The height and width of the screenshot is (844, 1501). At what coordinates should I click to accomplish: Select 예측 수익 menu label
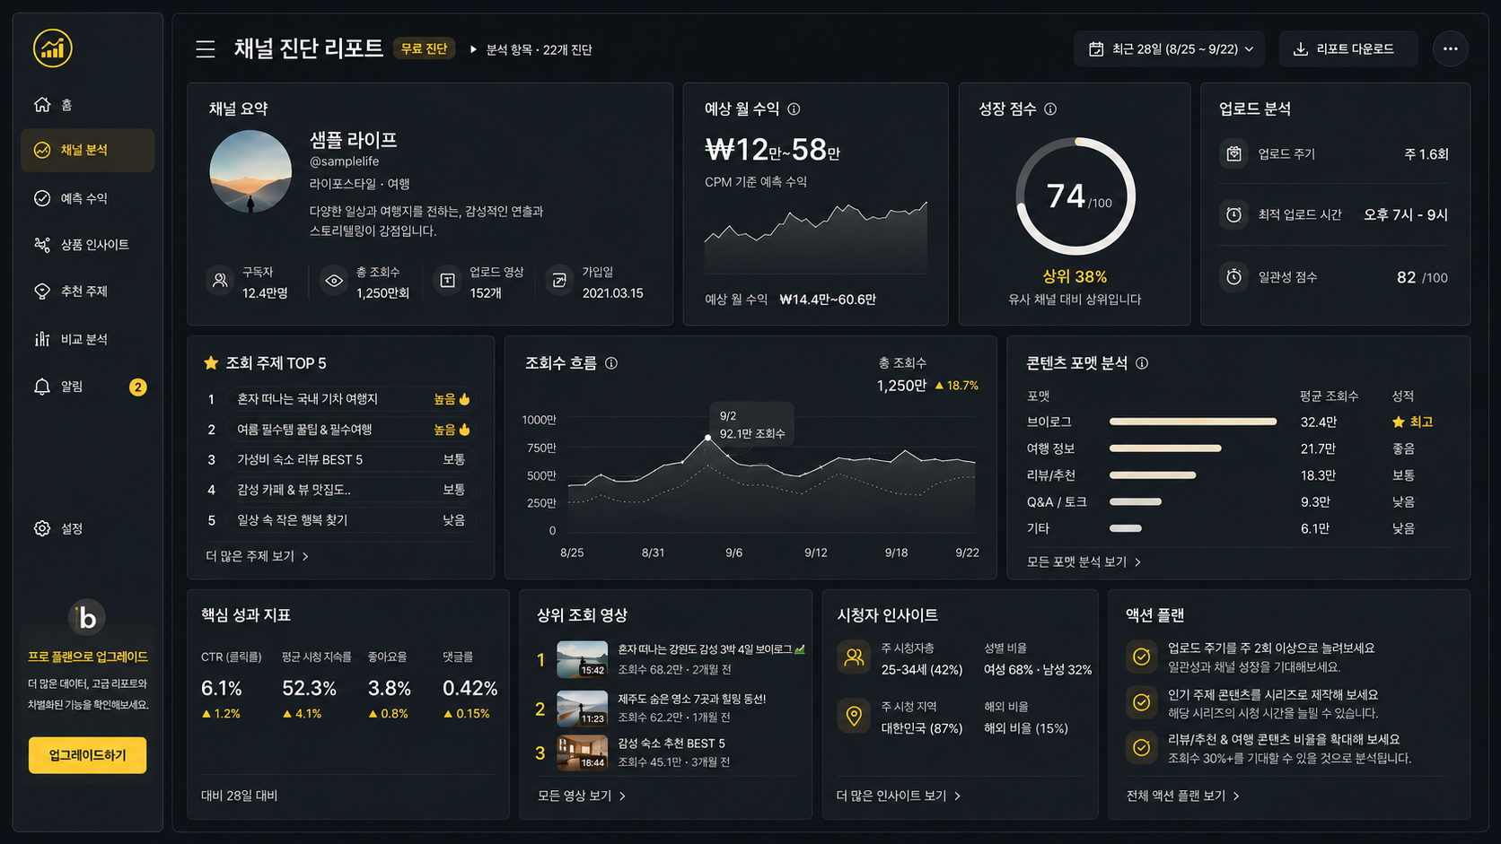[x=84, y=198]
